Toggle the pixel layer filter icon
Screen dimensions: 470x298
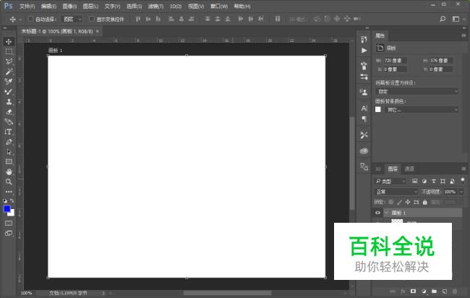point(414,181)
